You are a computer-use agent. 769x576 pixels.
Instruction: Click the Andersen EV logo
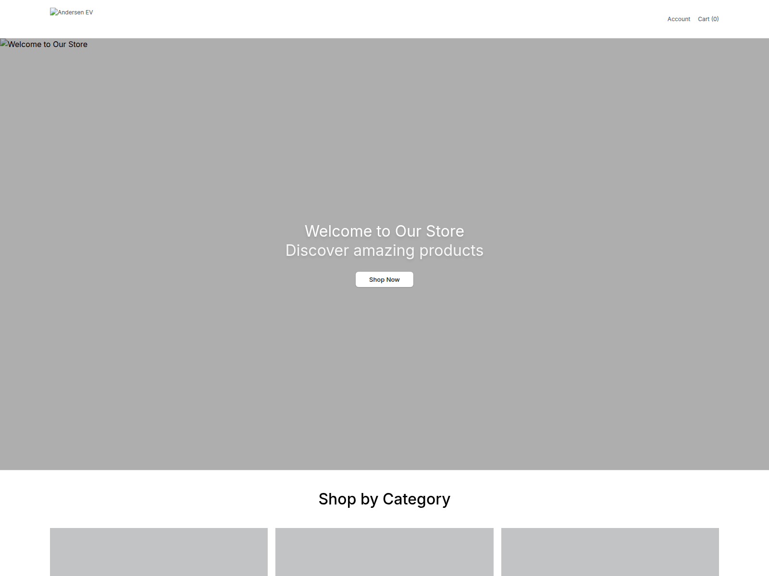72,12
